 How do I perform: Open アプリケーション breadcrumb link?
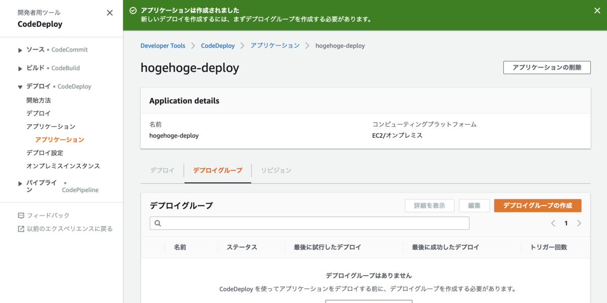coord(275,45)
